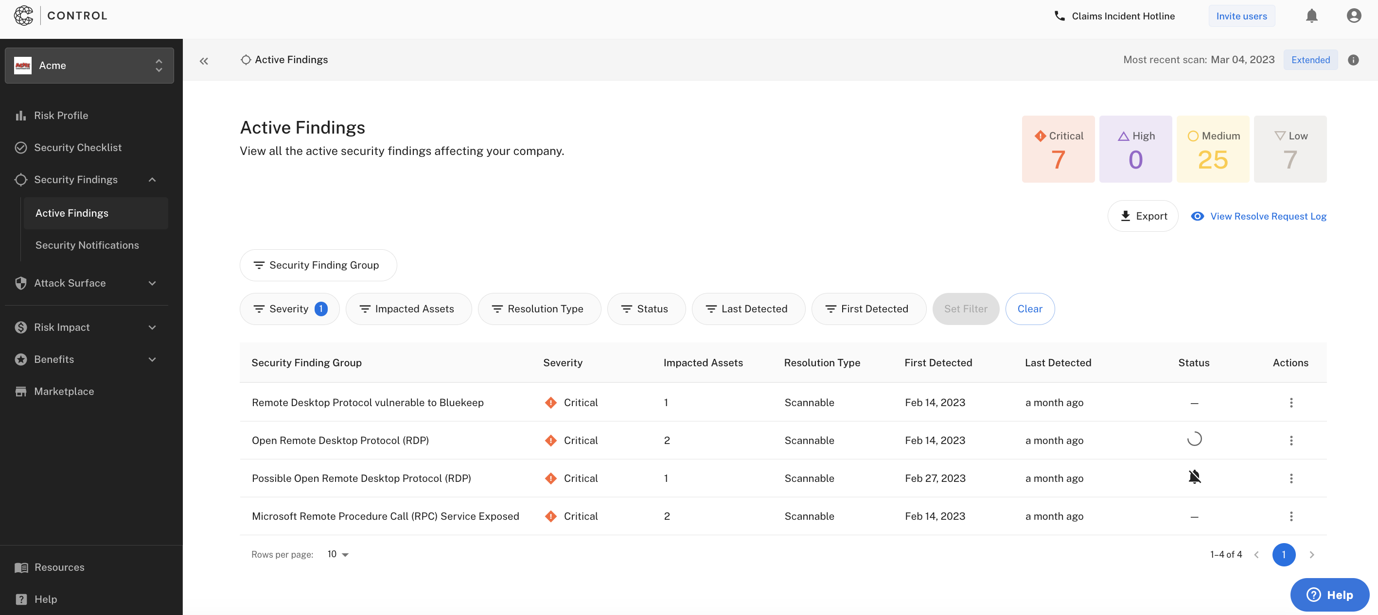Viewport: 1378px width, 615px height.
Task: Open the Last Detected filter dropdown
Action: pyautogui.click(x=748, y=309)
